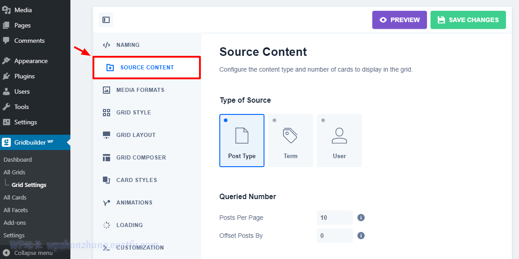Click the Save Changes button

(x=468, y=20)
